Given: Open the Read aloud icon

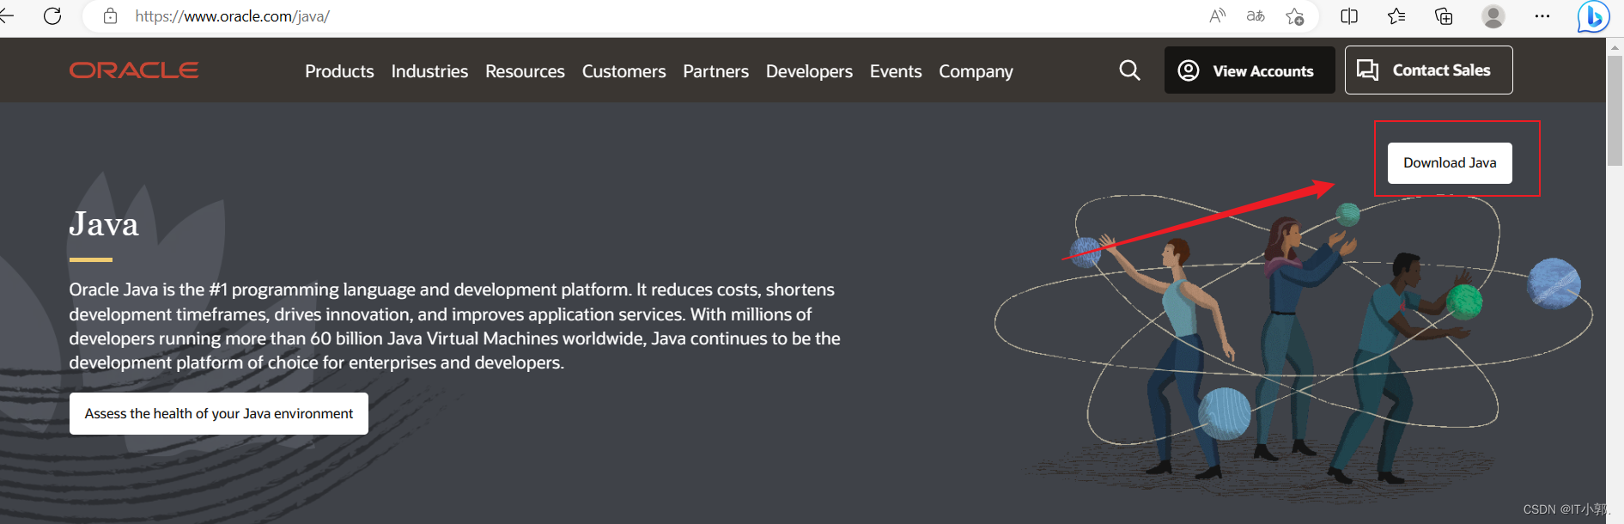Looking at the screenshot, I should coord(1217,15).
